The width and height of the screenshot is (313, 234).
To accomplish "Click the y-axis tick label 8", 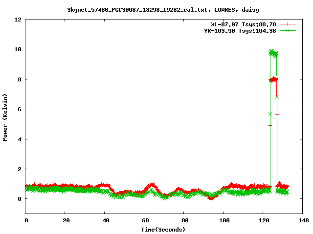I will tap(20, 79).
